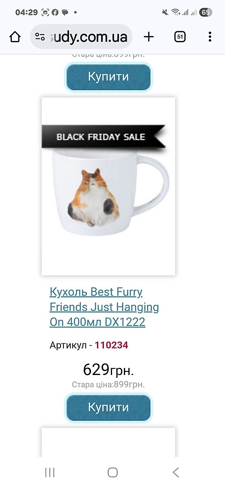Open a new tab with plus icon
Image resolution: width=225 pixels, height=487 pixels.
[149, 37]
